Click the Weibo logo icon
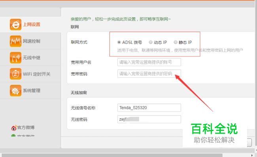The width and height of the screenshot is (257, 157). click(x=14, y=128)
